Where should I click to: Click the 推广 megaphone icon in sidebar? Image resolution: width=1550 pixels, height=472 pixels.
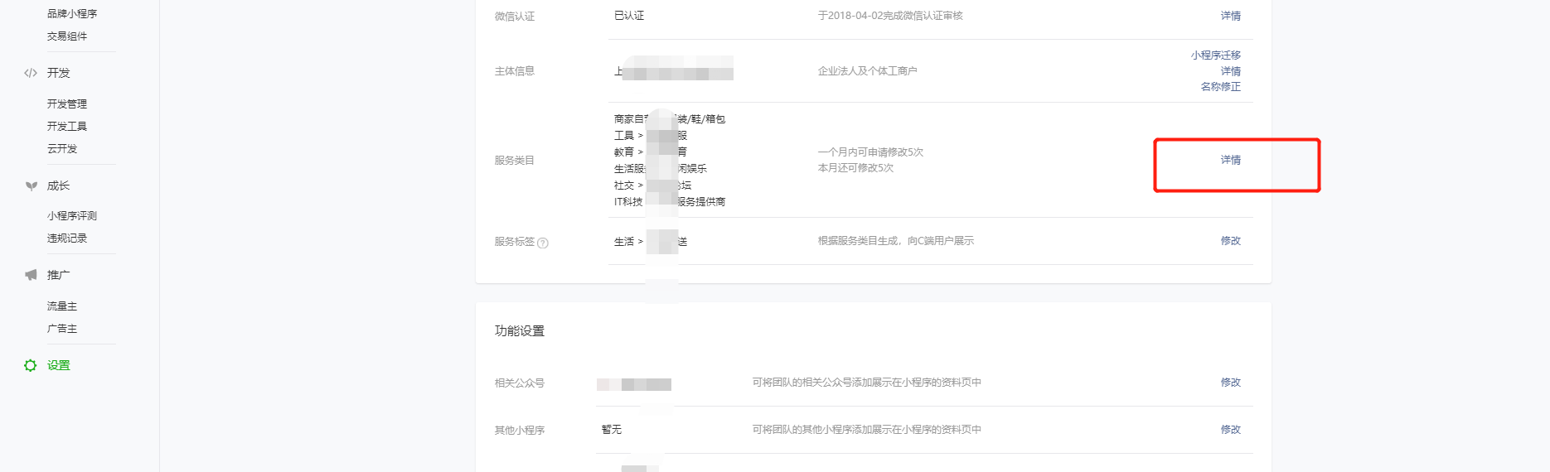31,275
